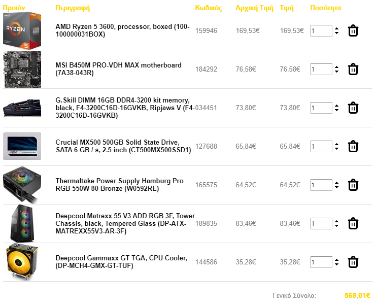Screen dimensions: 375x305
Task: Delete the G.Skill 16GB memory item
Action: pos(353,108)
